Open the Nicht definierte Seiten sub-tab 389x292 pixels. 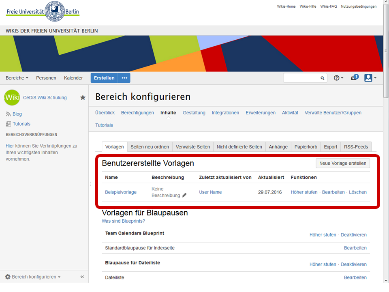click(239, 147)
